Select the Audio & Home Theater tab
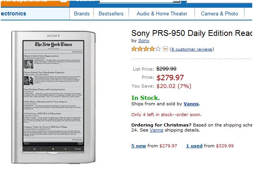This screenshot has width=253, height=179. click(x=162, y=14)
